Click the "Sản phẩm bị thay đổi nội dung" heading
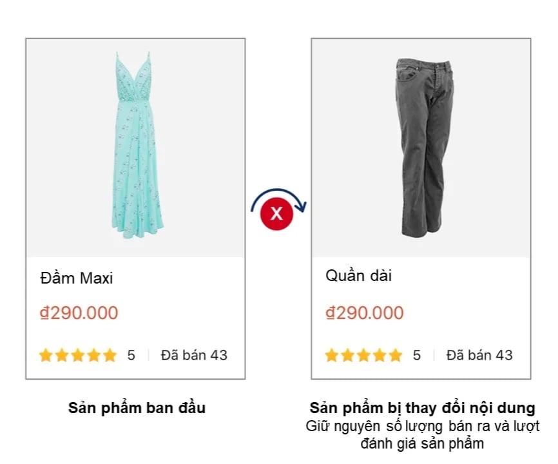The image size is (558, 464). point(422,409)
